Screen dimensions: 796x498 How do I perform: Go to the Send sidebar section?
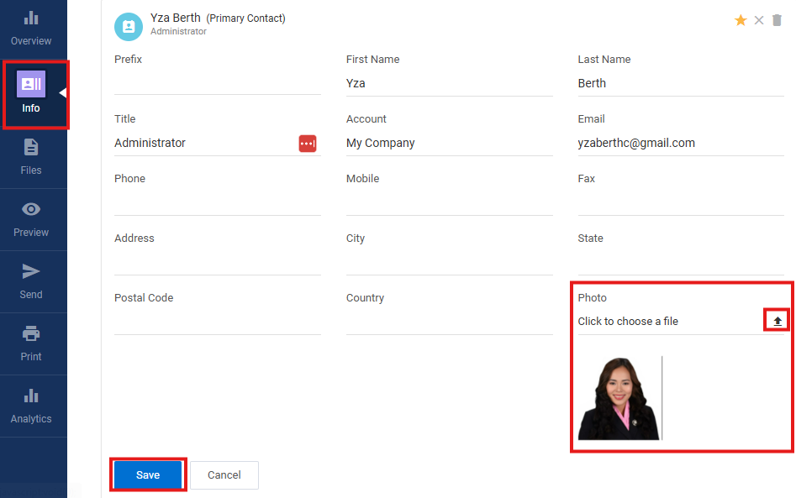(31, 281)
